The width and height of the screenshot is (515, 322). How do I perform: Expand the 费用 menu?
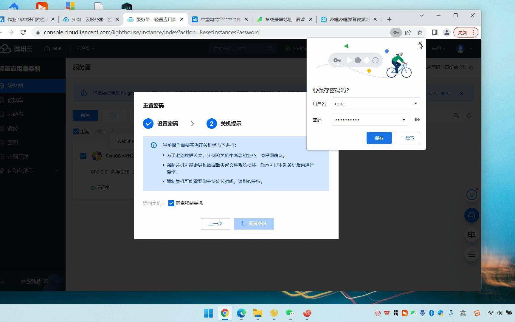coord(439,49)
